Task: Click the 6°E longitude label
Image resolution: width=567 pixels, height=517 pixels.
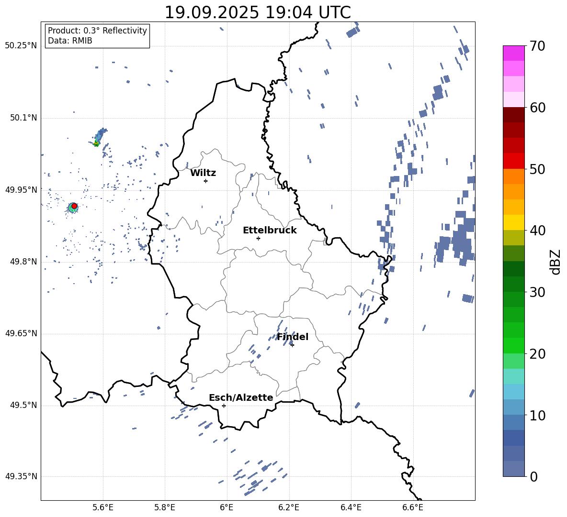Action: (227, 508)
